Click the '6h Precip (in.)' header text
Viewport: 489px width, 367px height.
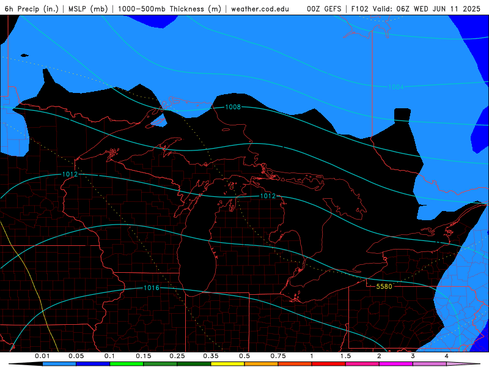[x=32, y=9]
